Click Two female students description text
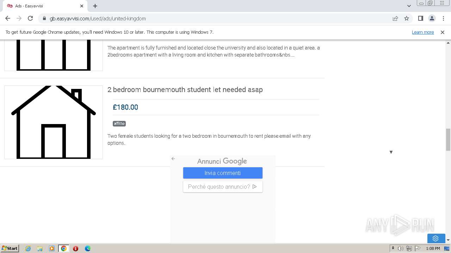Viewport: 451px width, 253px height. click(x=209, y=140)
